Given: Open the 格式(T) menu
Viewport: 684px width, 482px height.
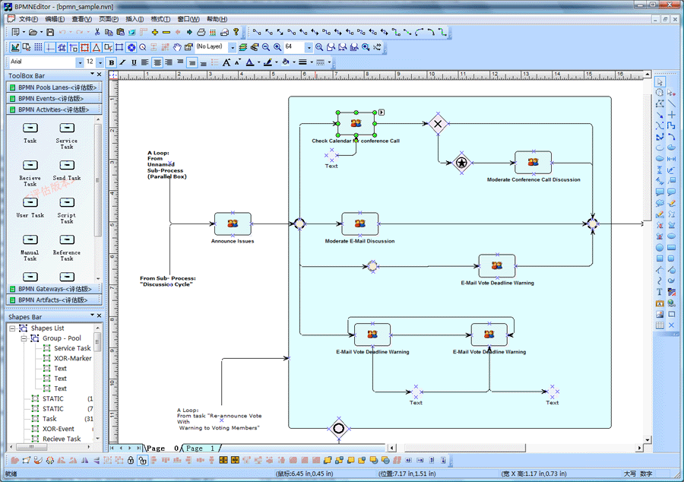Looking at the screenshot, I should [x=160, y=19].
